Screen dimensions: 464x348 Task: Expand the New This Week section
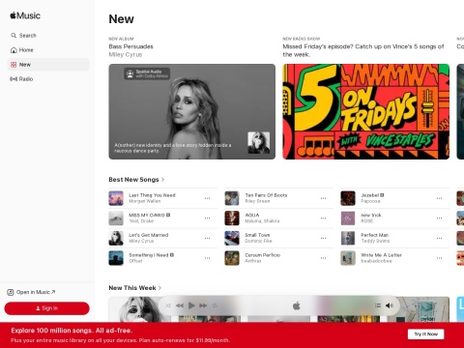click(x=135, y=288)
